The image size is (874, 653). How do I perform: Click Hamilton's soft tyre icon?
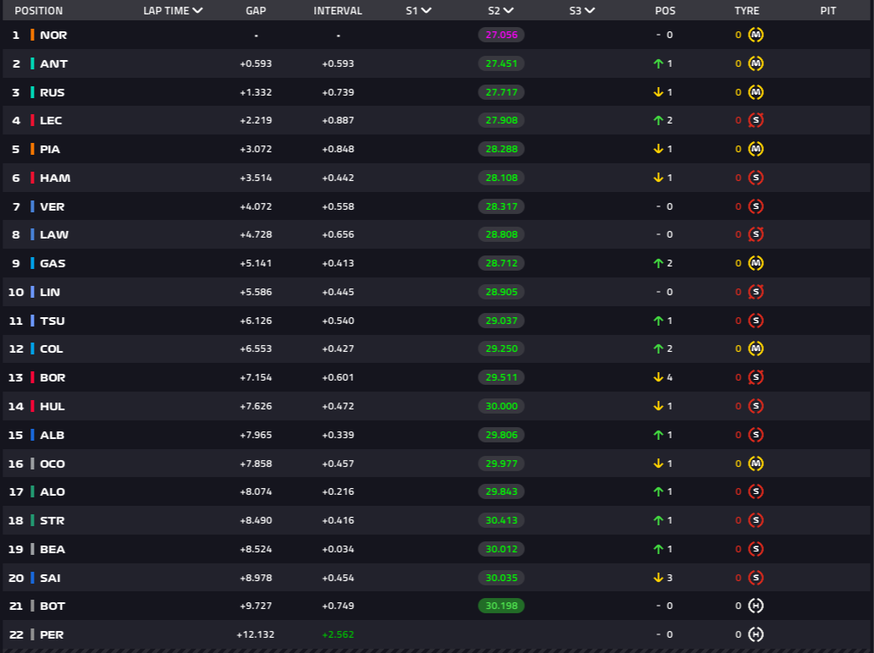click(755, 178)
